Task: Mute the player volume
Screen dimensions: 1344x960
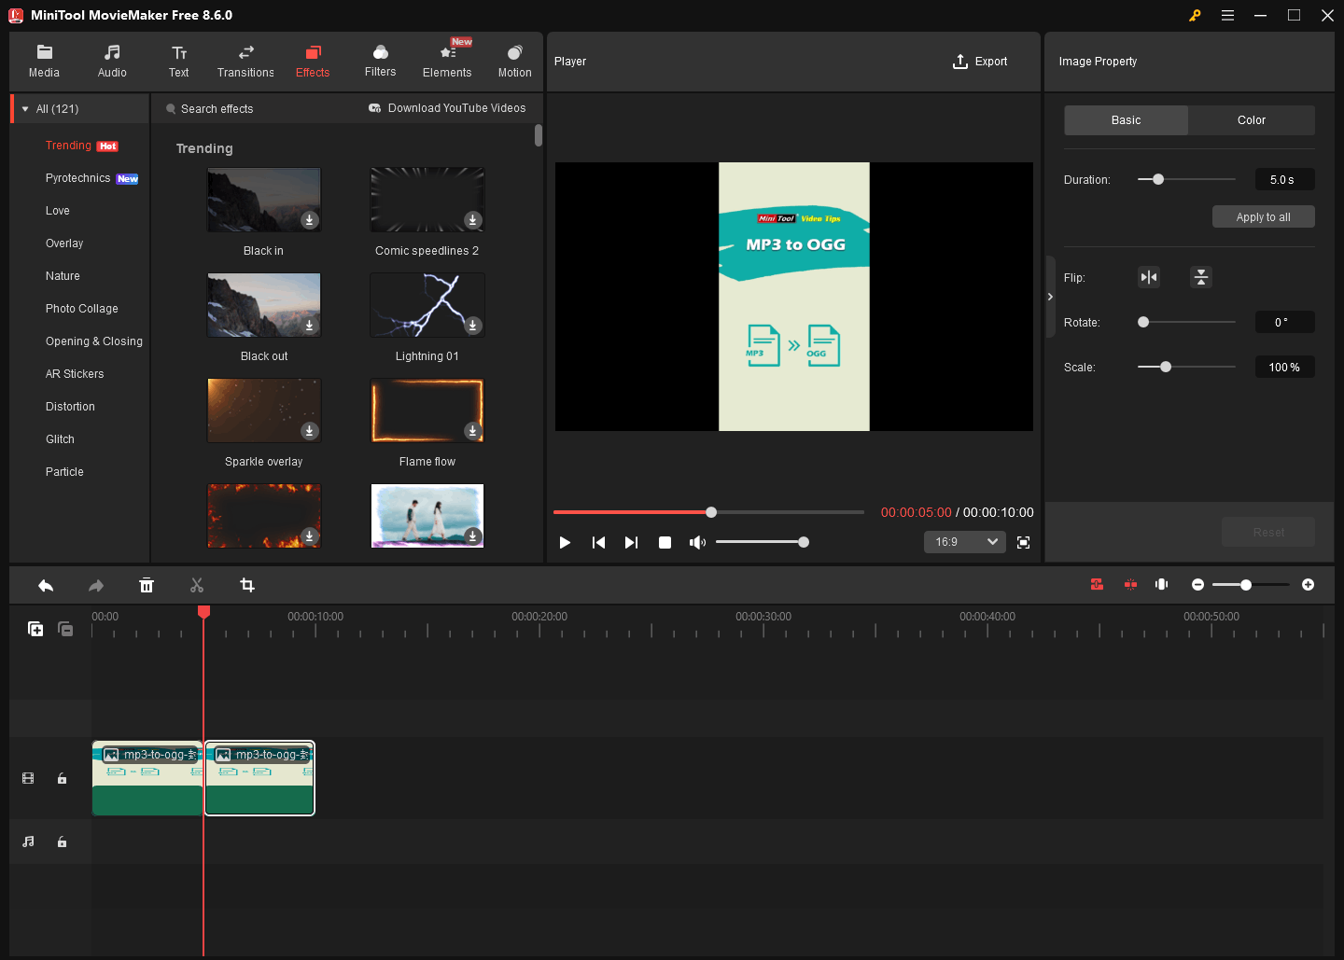Action: coord(697,541)
